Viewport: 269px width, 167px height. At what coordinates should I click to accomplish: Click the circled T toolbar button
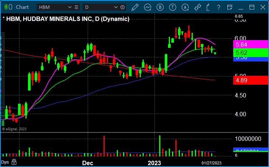pyautogui.click(x=172, y=7)
